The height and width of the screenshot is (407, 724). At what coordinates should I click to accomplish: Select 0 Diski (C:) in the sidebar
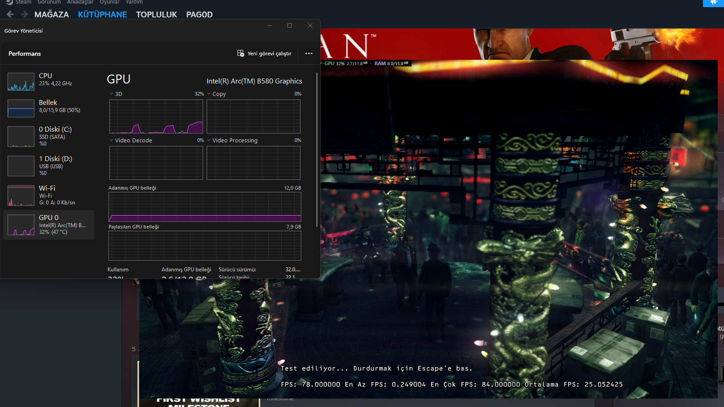[49, 136]
